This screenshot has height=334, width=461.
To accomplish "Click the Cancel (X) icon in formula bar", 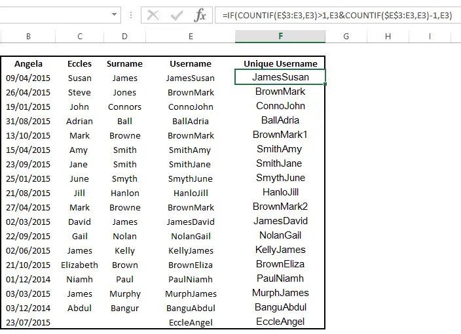I will [x=153, y=15].
